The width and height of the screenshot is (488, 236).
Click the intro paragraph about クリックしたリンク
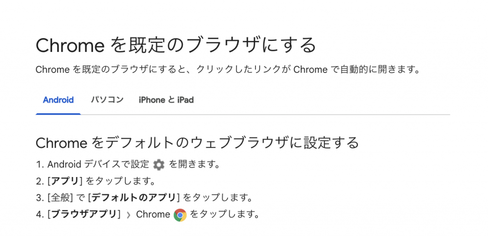228,69
